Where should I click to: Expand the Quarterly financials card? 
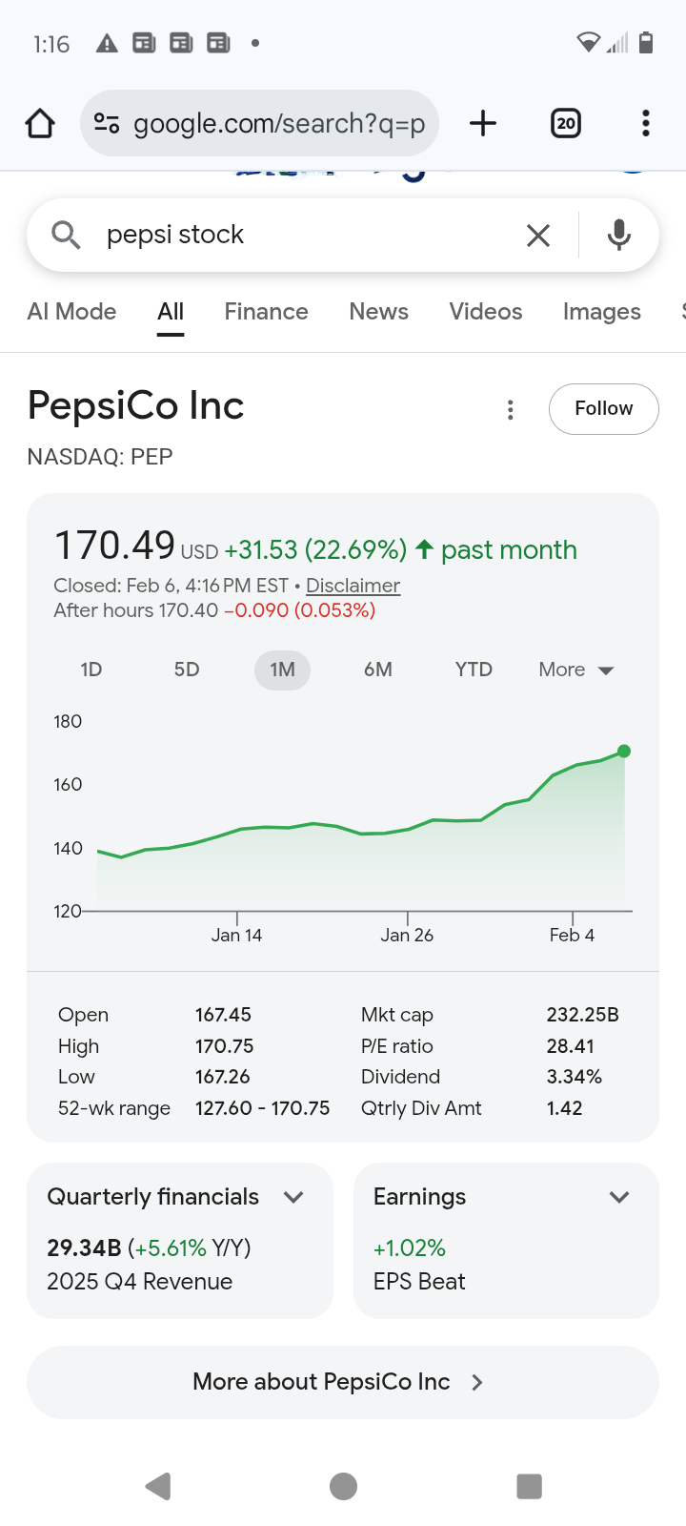tap(293, 1197)
